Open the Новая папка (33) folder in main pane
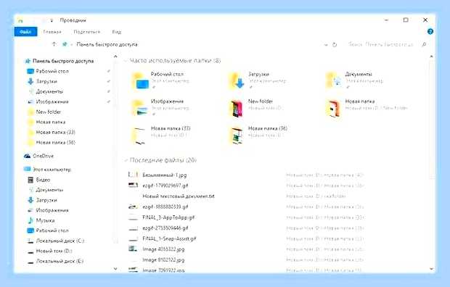 coord(139,136)
